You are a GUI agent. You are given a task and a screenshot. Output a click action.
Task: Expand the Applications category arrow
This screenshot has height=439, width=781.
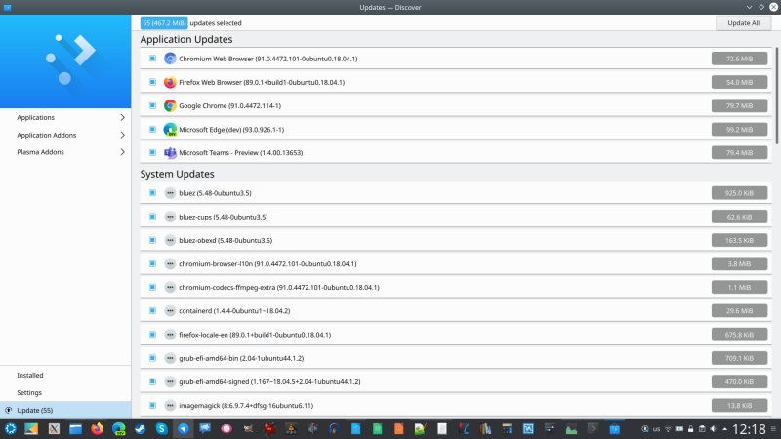[x=123, y=117]
